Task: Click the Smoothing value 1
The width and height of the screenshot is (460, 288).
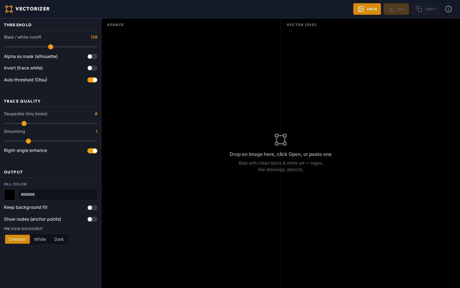Action: tap(96, 131)
